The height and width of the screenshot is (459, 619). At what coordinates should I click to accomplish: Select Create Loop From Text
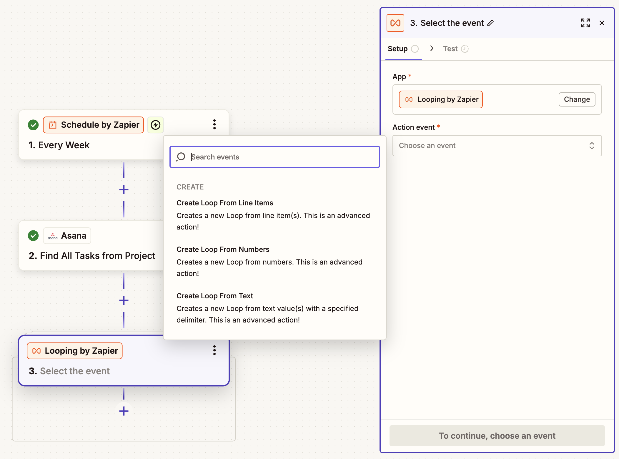pyautogui.click(x=274, y=307)
